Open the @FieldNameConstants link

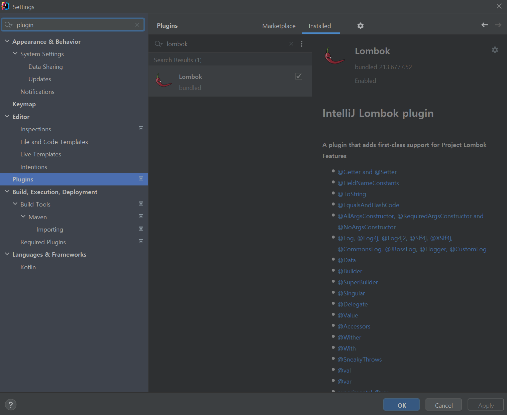368,183
